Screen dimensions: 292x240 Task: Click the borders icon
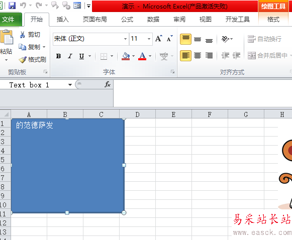pos(104,56)
